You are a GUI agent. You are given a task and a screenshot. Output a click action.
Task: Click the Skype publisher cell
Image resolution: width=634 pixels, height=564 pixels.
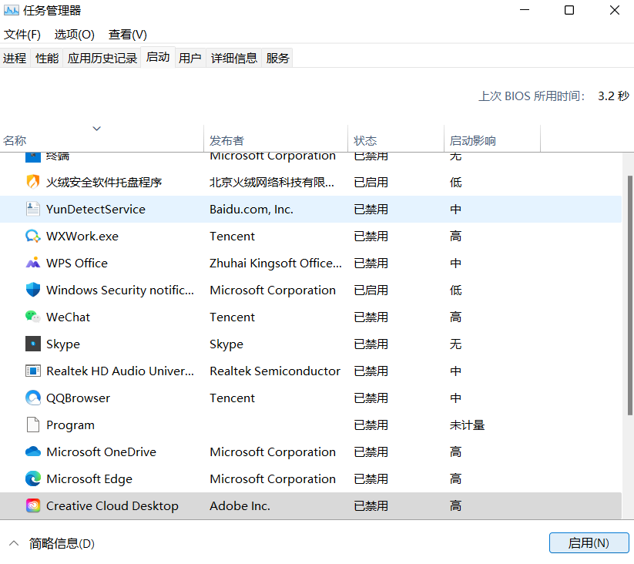pyautogui.click(x=226, y=344)
